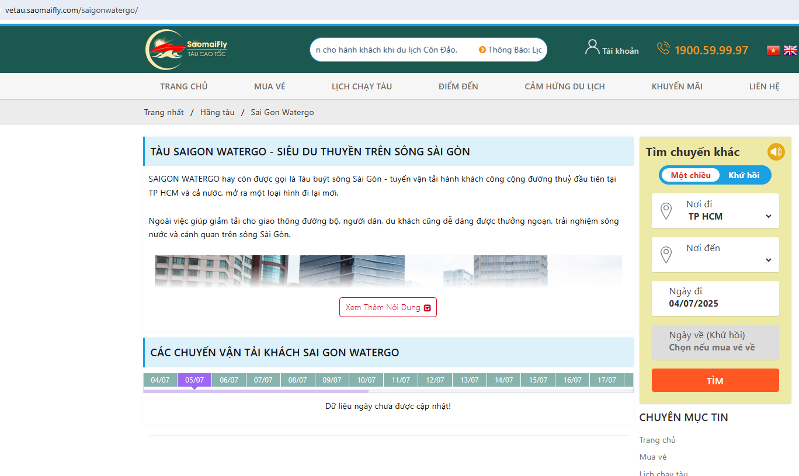Select the 07/07 date tab

click(x=263, y=380)
